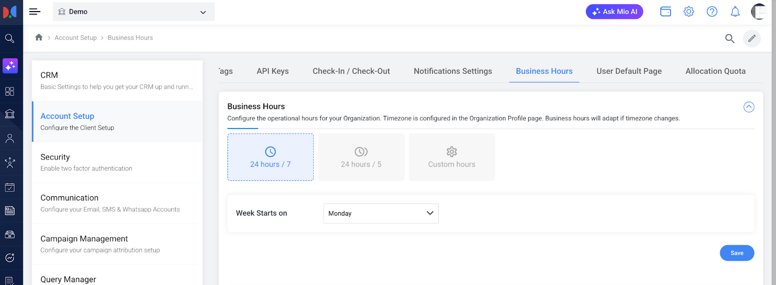
Task: Click the Save button
Action: 736,253
